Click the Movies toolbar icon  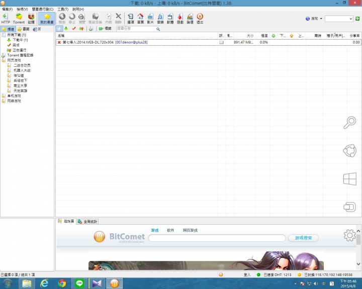pos(150,19)
